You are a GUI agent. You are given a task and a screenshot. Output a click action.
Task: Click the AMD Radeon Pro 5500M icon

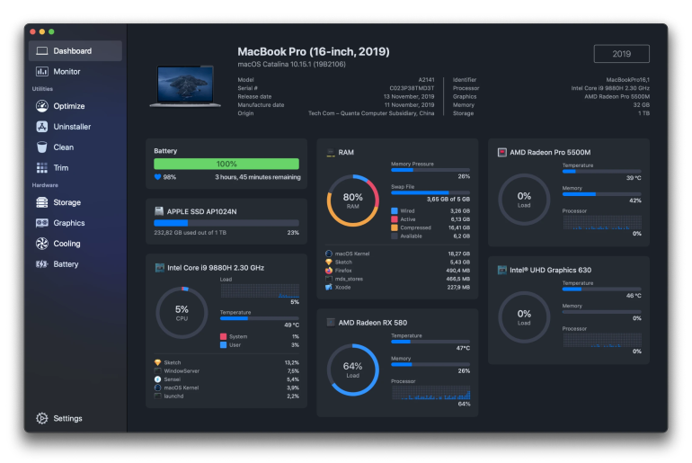click(x=501, y=152)
